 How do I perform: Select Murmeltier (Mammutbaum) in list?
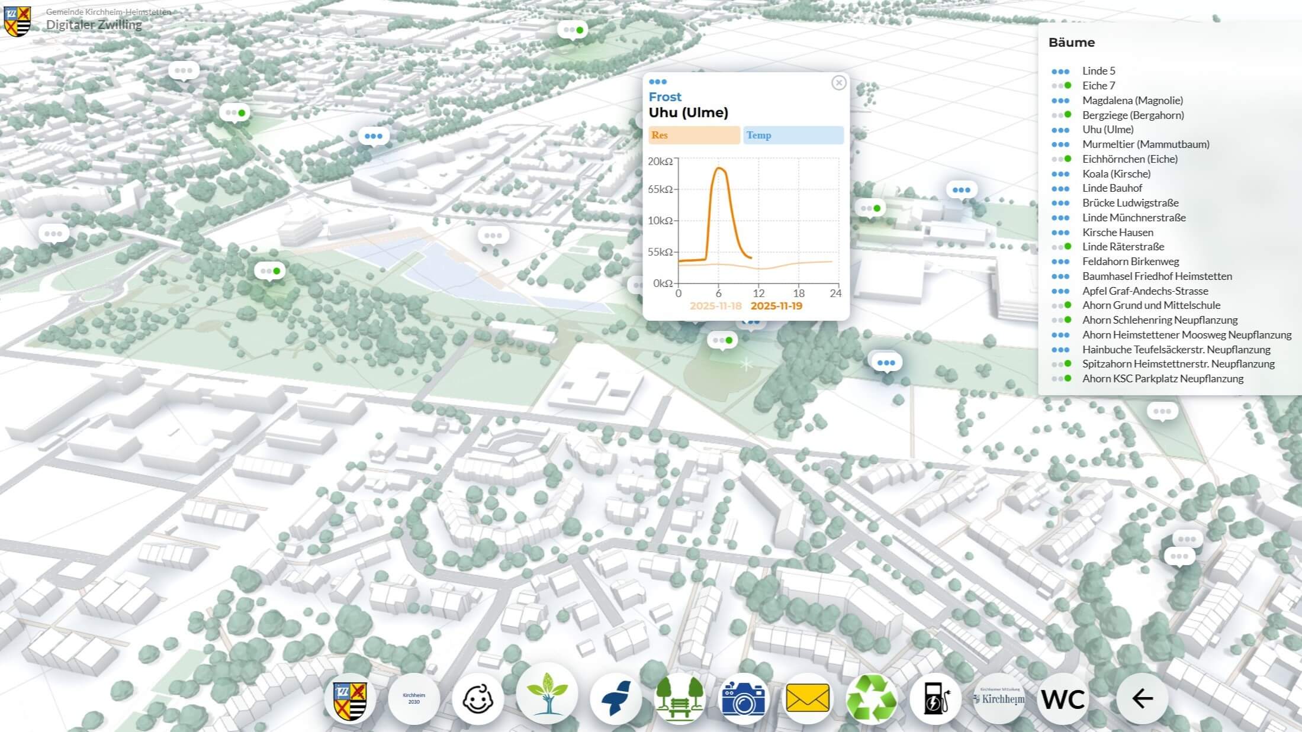(1145, 144)
